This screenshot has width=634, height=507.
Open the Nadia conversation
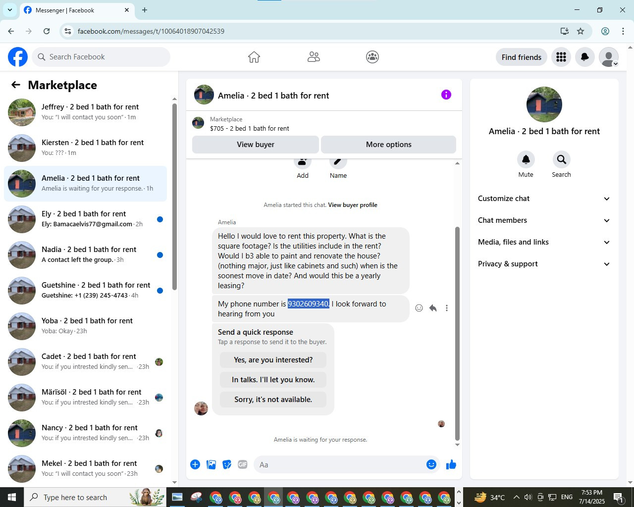click(x=85, y=255)
